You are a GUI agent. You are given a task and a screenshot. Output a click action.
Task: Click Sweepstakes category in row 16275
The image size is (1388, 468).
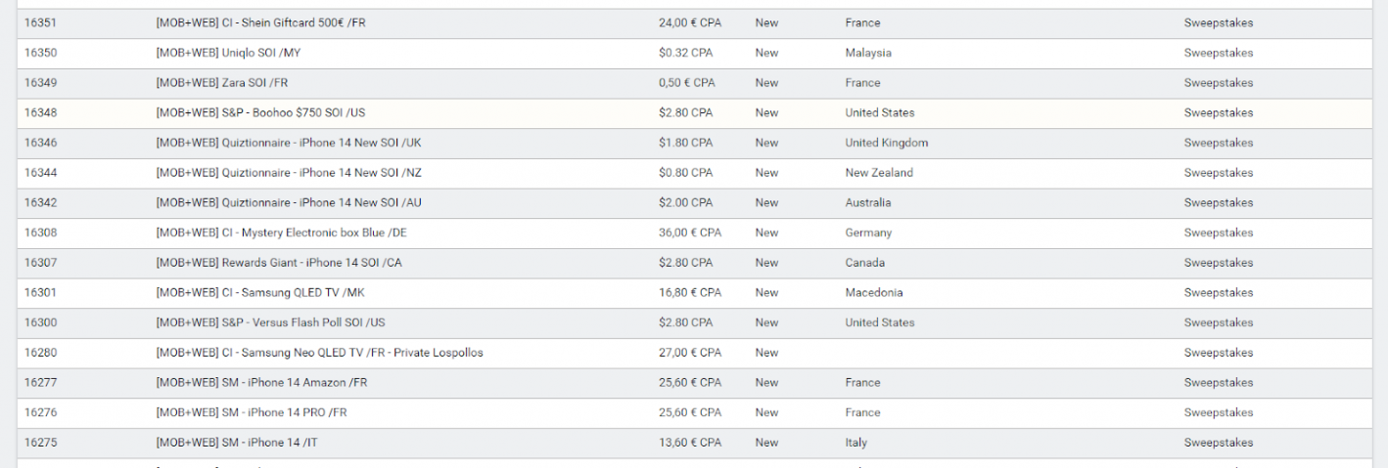click(x=1219, y=443)
